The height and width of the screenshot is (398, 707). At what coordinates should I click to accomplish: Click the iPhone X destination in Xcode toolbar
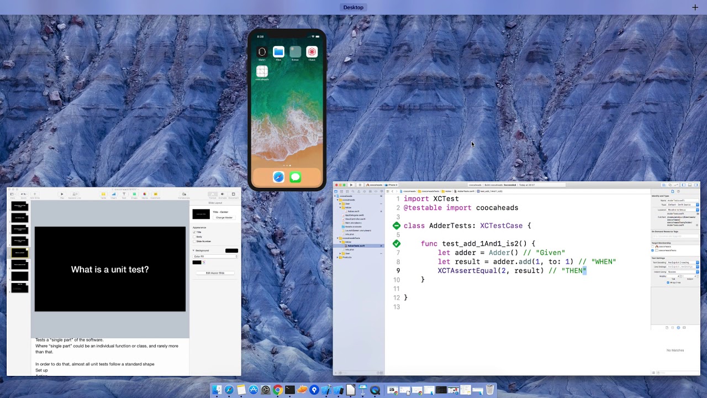tap(392, 185)
